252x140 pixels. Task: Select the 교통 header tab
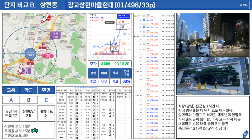[x=11, y=90]
